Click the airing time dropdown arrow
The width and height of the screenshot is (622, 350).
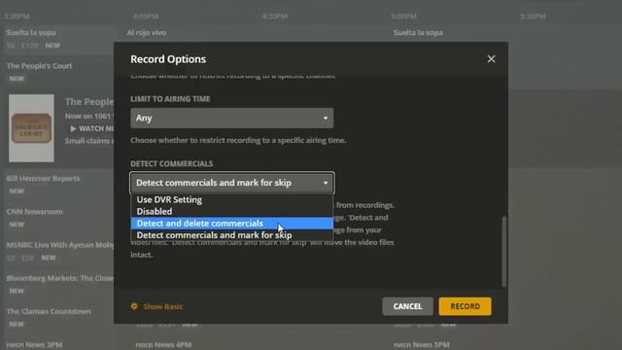coord(326,119)
